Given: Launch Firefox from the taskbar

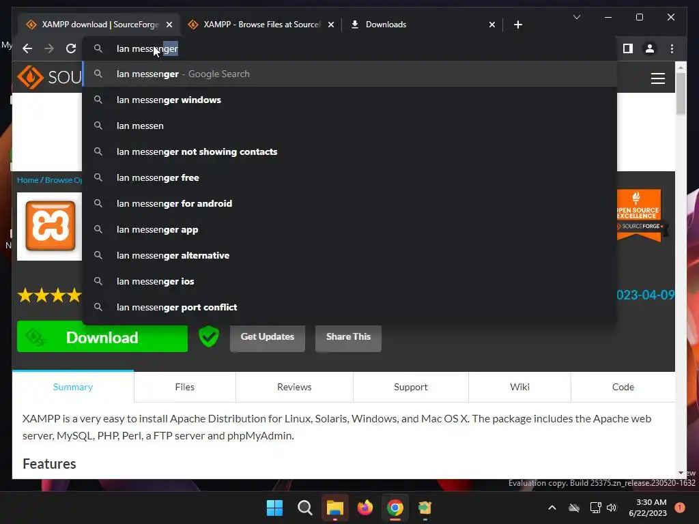Looking at the screenshot, I should tap(365, 508).
